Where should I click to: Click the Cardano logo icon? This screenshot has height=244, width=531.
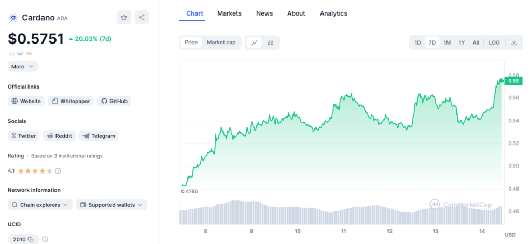pyautogui.click(x=13, y=18)
